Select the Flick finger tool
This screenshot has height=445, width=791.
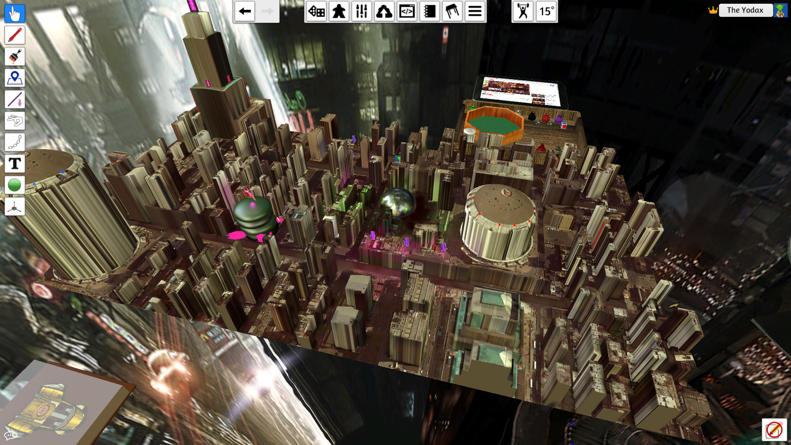[15, 121]
